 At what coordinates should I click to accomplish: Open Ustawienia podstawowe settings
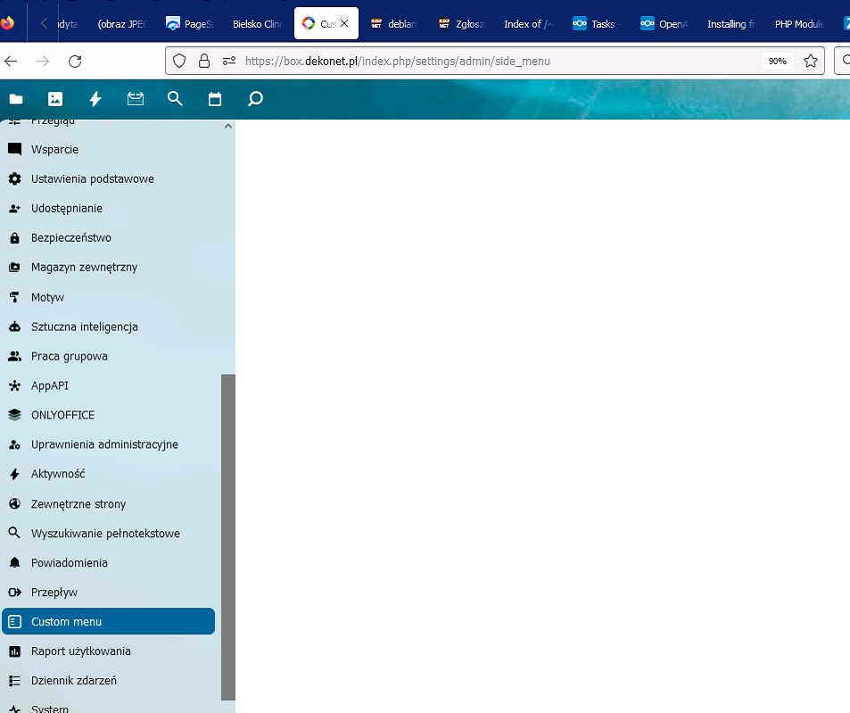pos(92,179)
